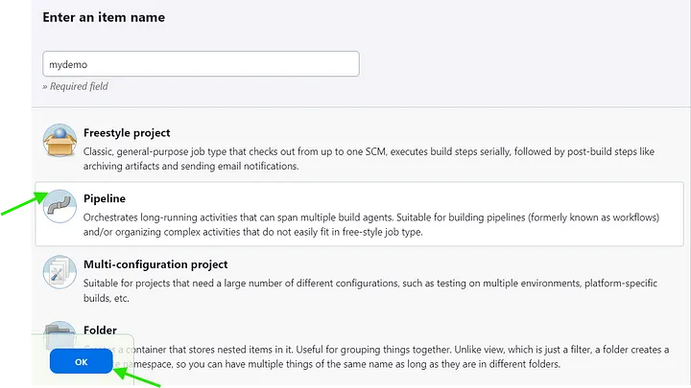Select the Pipeline pipe icon
Viewport: 691px width, 388px height.
click(60, 206)
